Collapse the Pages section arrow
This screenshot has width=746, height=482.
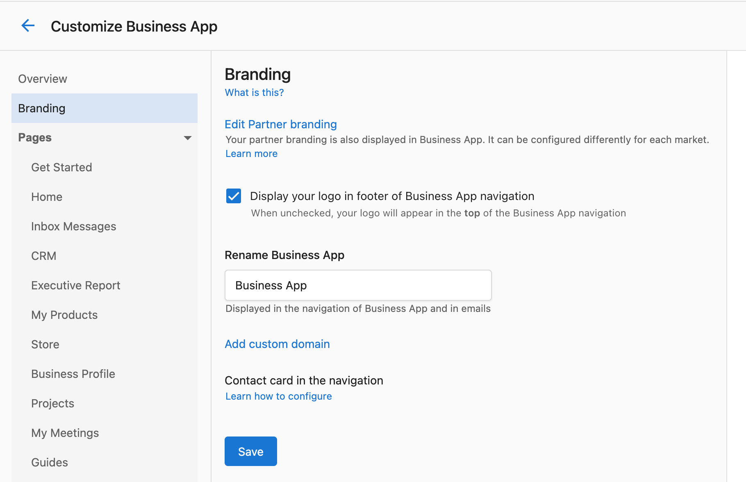tap(188, 138)
